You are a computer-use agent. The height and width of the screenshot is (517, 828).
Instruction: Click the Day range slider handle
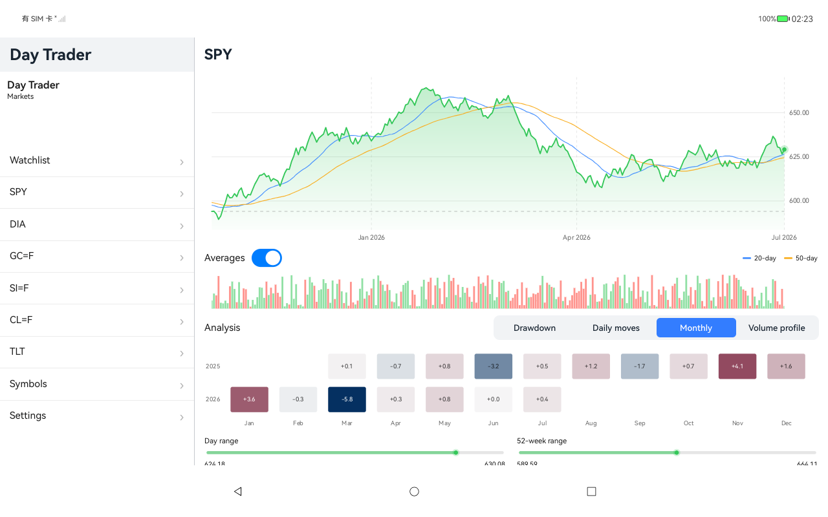[455, 452]
